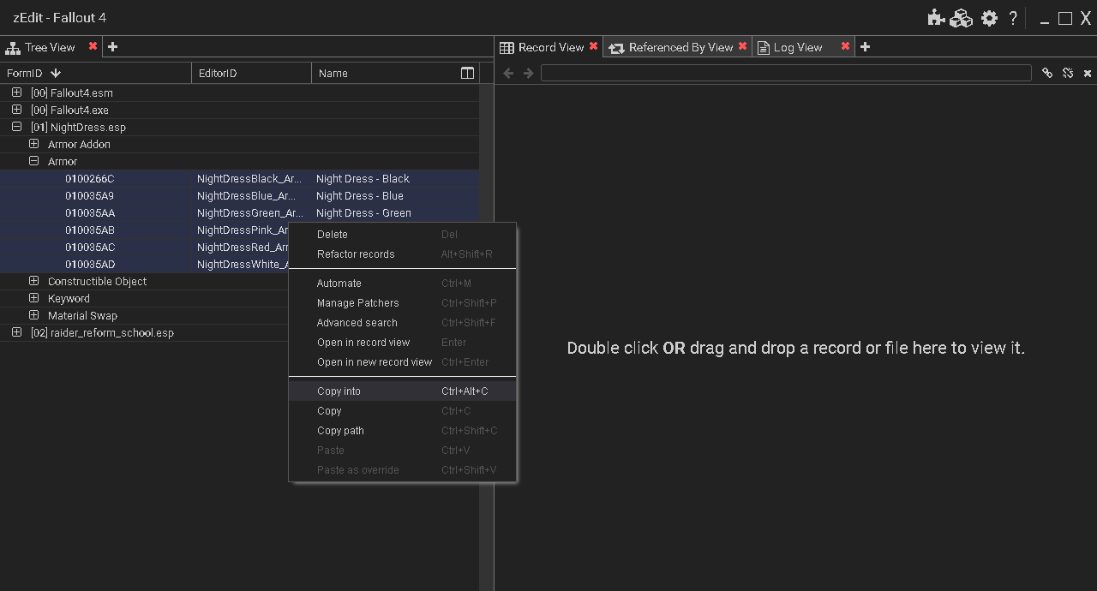
Task: Close the Tree View tab
Action: pos(93,46)
